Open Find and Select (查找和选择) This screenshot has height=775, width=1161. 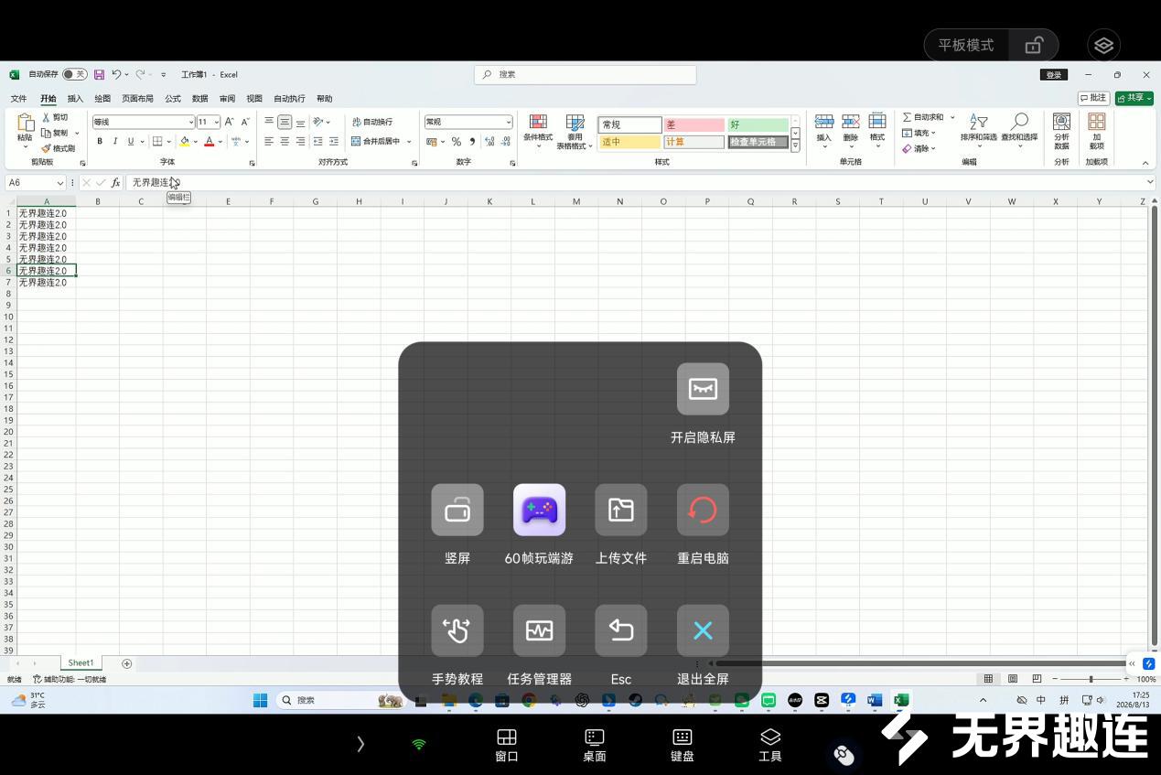[x=1019, y=129]
